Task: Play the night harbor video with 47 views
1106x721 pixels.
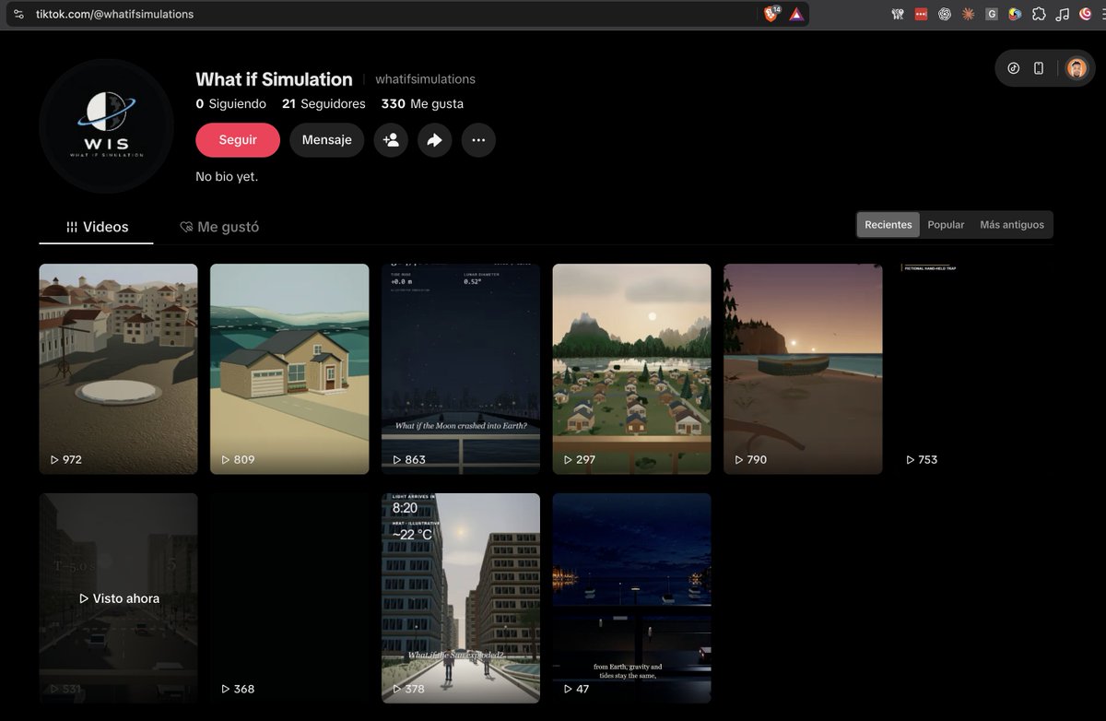Action: tap(632, 598)
